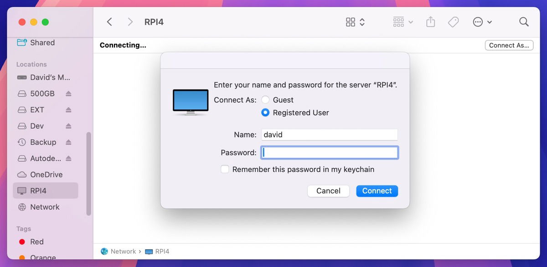The height and width of the screenshot is (267, 547).
Task: Select the Guest radio button
Action: click(265, 100)
